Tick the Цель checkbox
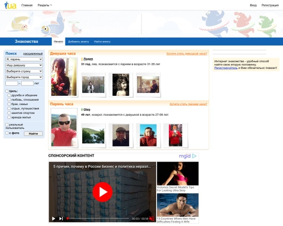The width and height of the screenshot is (283, 226). coord(7,91)
